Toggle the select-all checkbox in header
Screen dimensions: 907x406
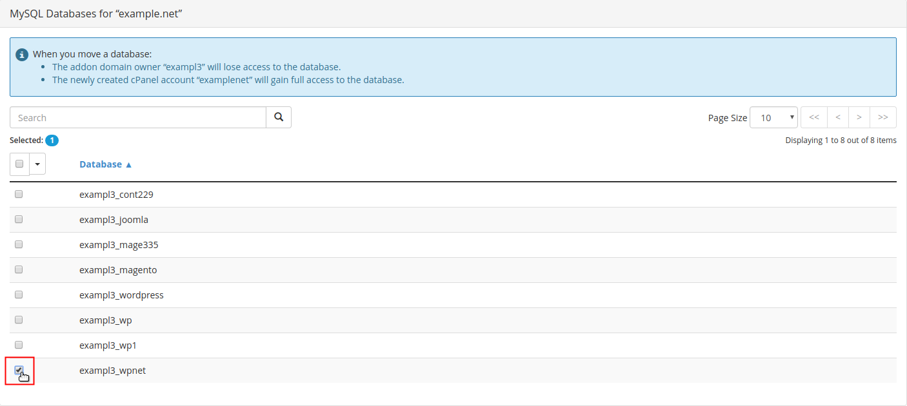[x=19, y=164]
